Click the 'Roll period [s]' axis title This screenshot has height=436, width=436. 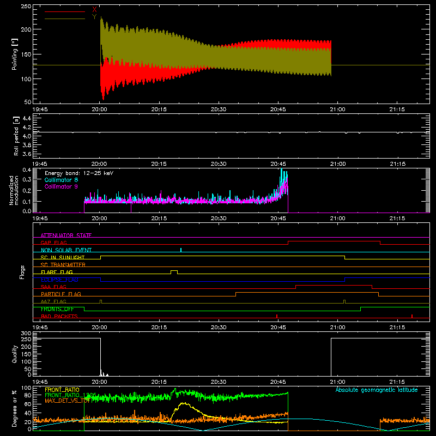(x=16, y=136)
